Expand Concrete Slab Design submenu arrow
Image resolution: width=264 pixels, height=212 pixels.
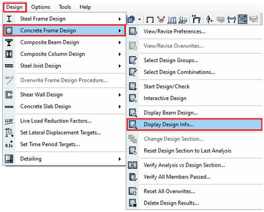(x=120, y=107)
